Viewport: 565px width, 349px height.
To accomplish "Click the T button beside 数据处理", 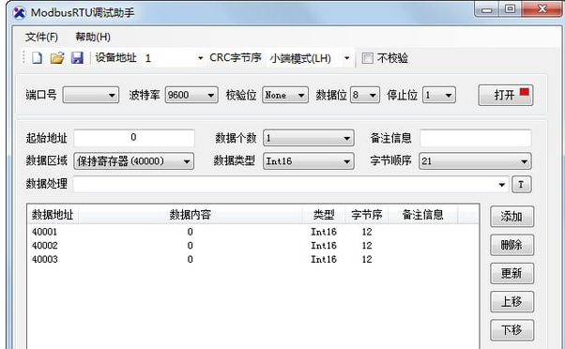I will (x=521, y=185).
